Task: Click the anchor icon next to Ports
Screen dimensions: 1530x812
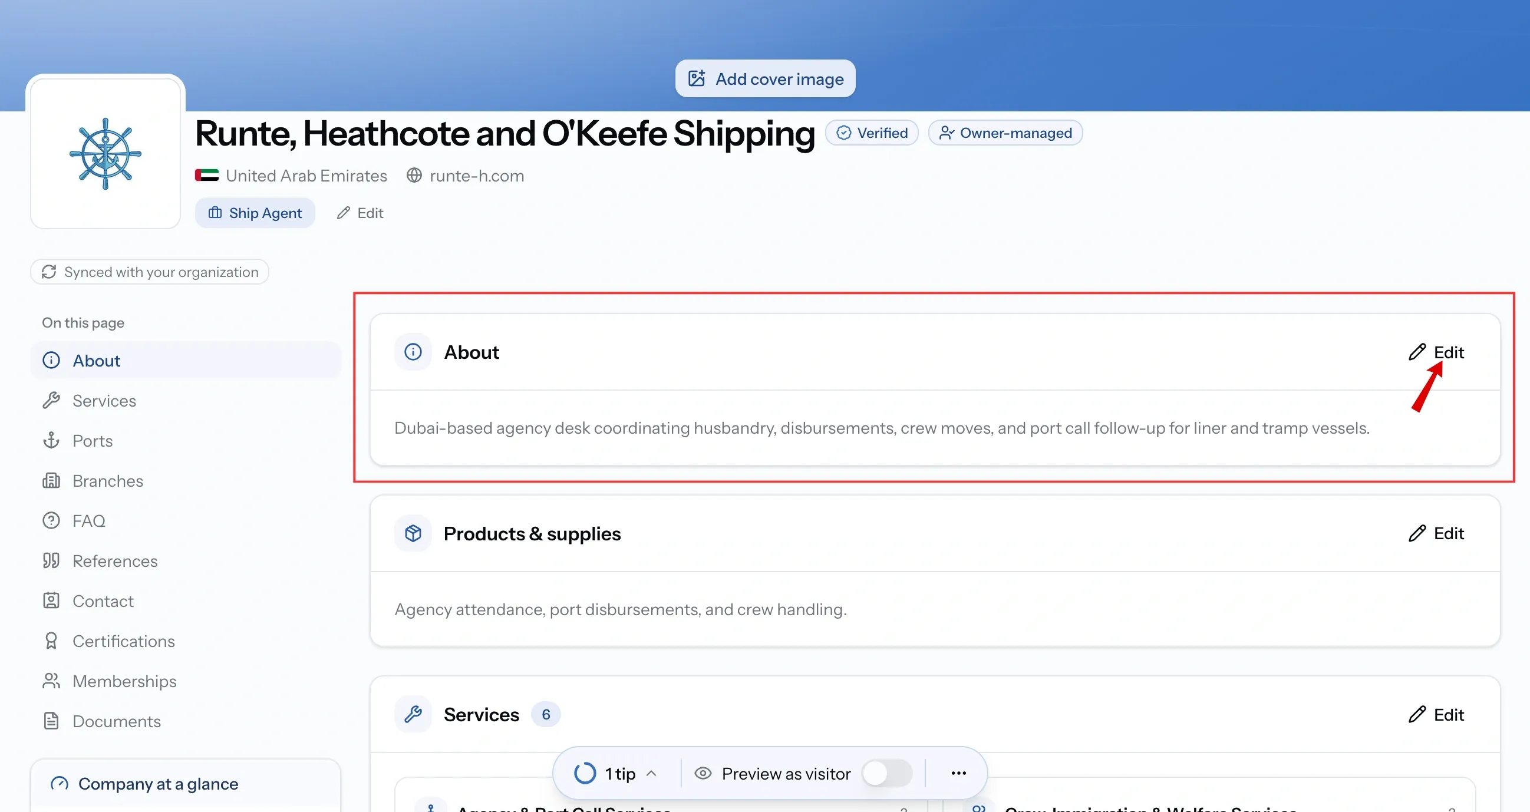Action: pos(51,440)
